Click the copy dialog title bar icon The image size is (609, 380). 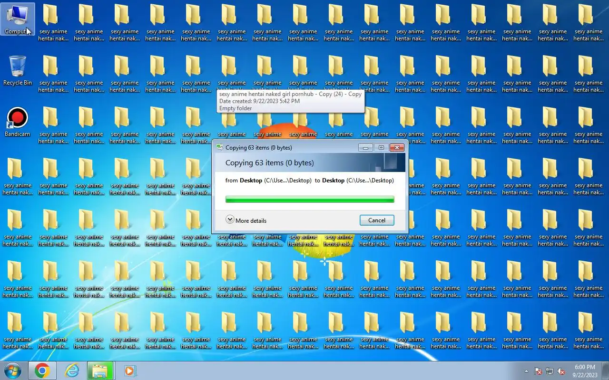click(220, 148)
